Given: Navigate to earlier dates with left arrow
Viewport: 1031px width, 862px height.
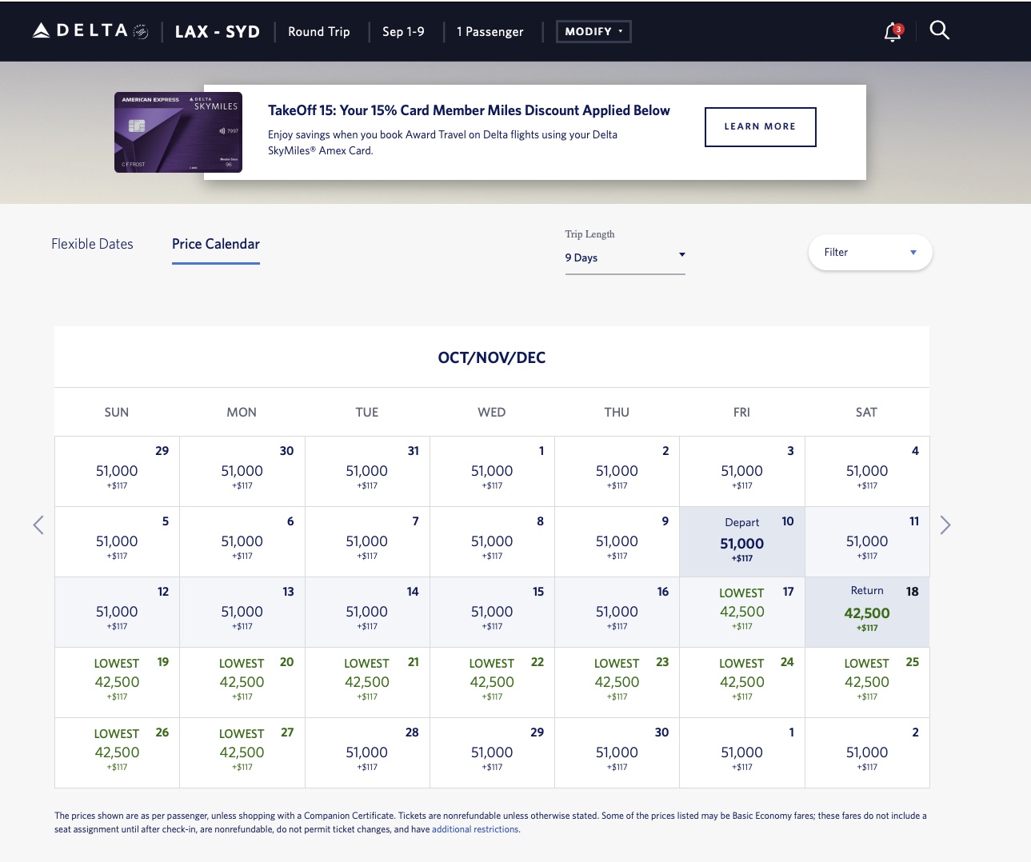Looking at the screenshot, I should point(38,525).
